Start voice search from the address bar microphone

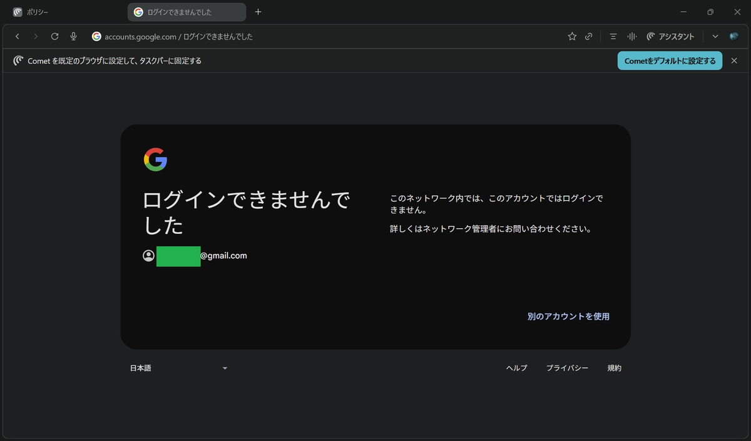pos(73,36)
